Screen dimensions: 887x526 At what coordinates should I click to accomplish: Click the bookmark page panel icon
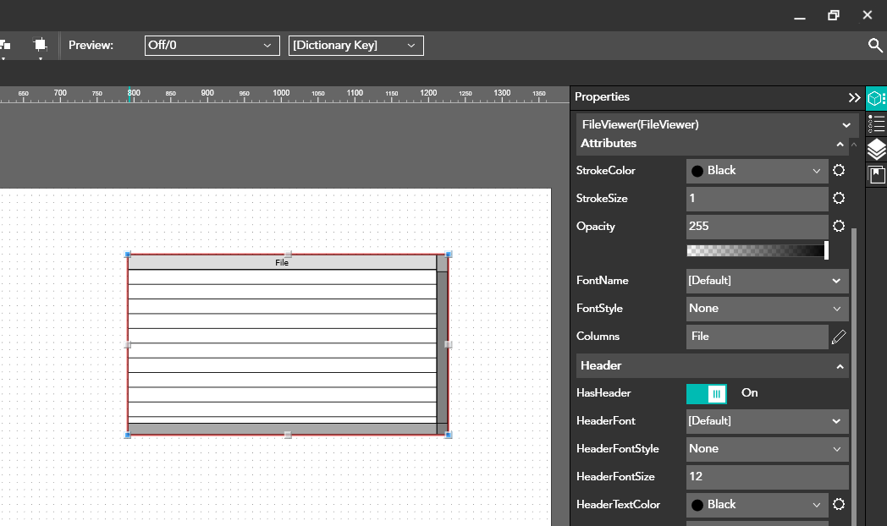coord(876,175)
